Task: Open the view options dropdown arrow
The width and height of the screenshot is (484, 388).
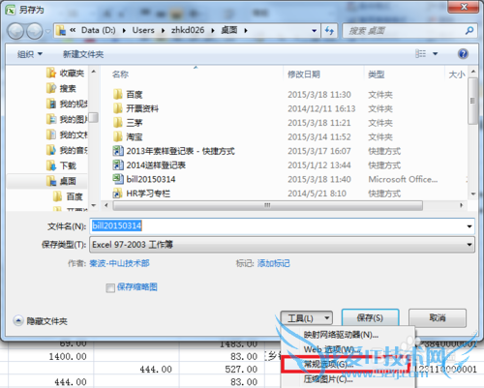Action: pos(436,54)
